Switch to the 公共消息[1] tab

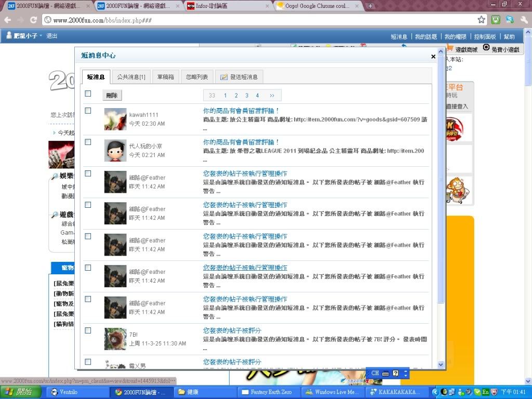pos(130,77)
